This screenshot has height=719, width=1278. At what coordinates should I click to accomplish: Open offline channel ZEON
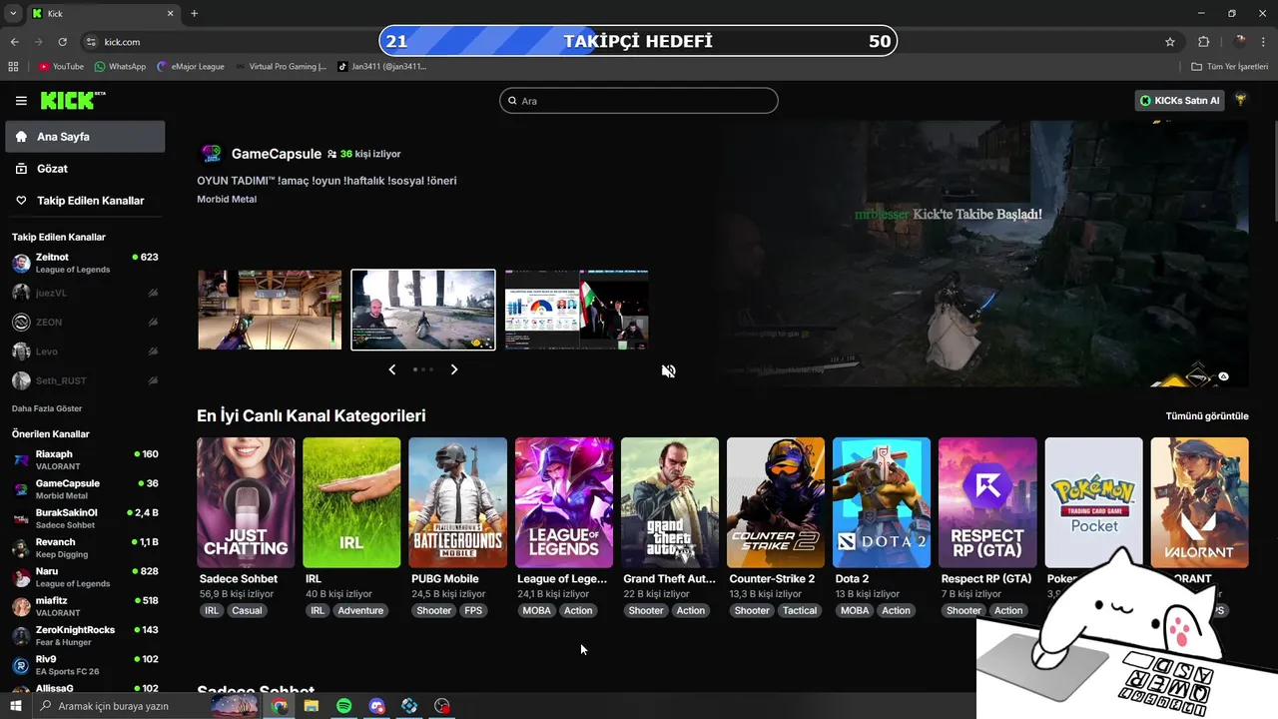85,323
